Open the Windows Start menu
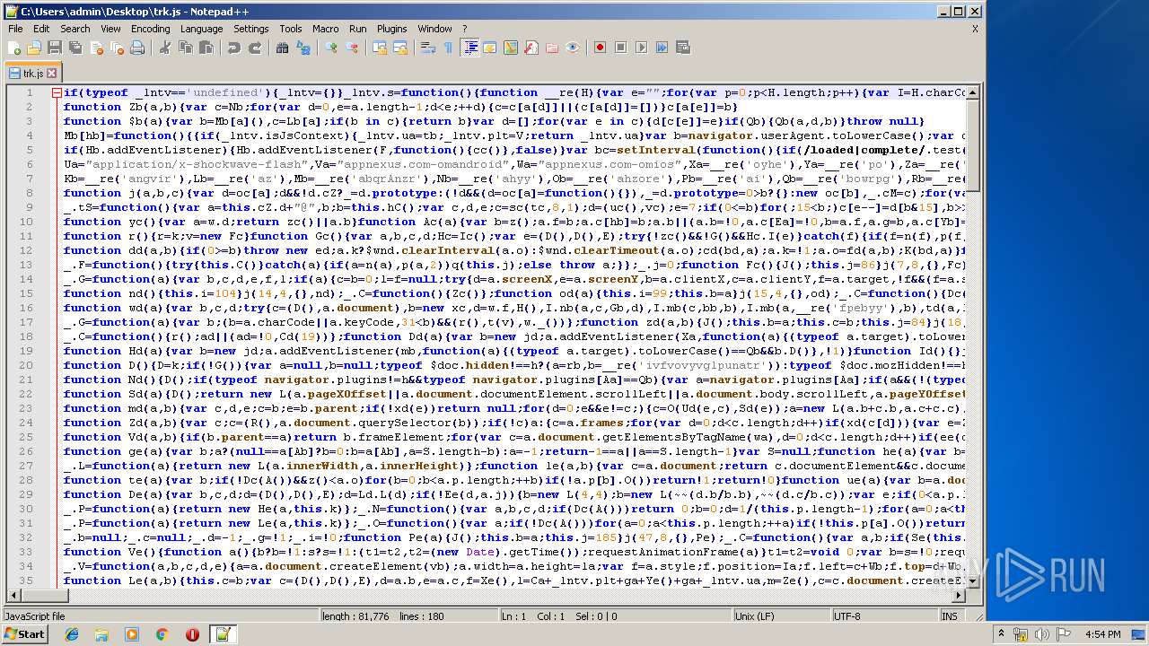 coord(25,634)
